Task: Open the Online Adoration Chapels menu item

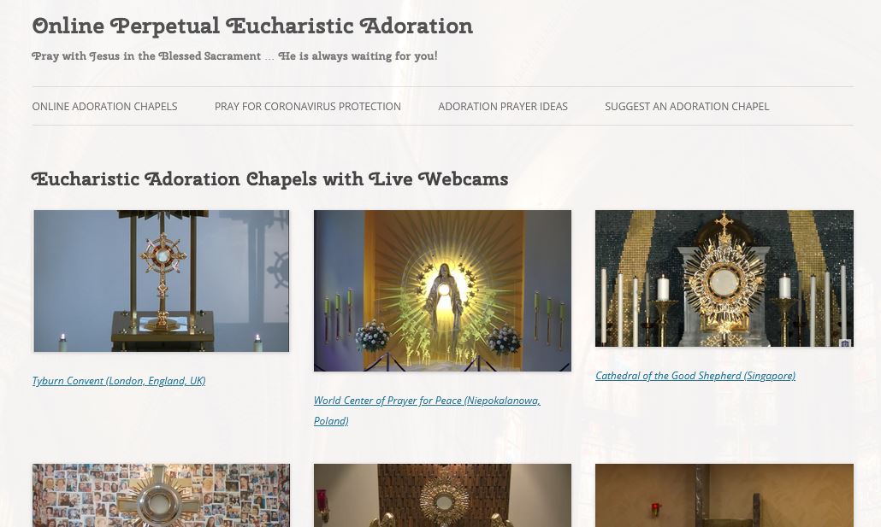Action: click(104, 106)
